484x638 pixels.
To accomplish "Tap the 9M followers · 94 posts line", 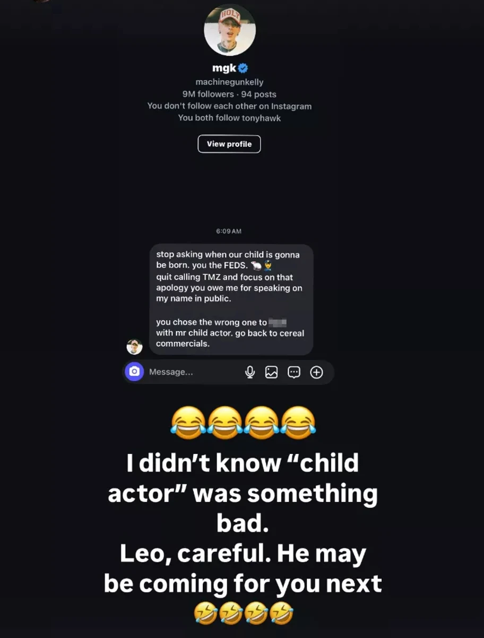I will [229, 94].
